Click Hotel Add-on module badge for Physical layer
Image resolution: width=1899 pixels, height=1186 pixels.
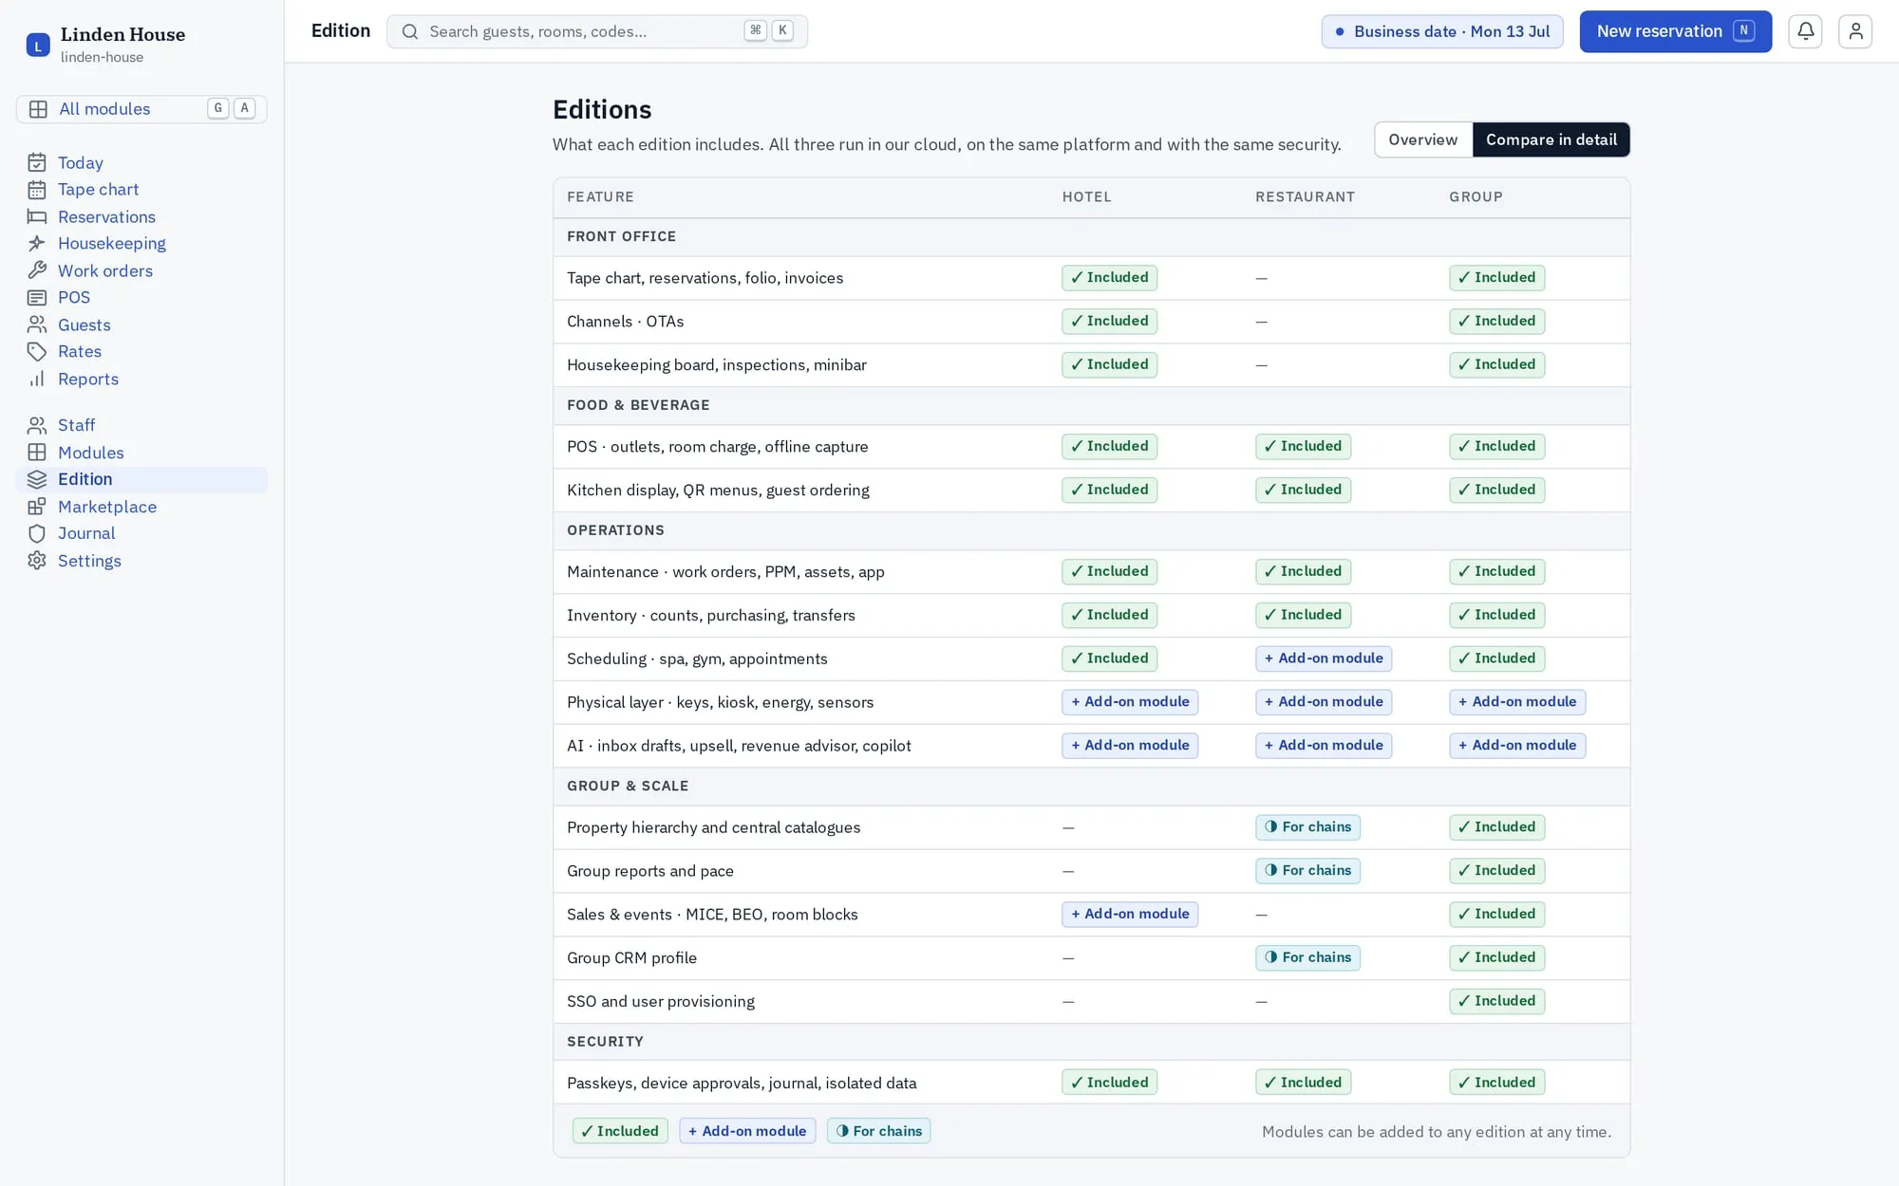tap(1130, 702)
